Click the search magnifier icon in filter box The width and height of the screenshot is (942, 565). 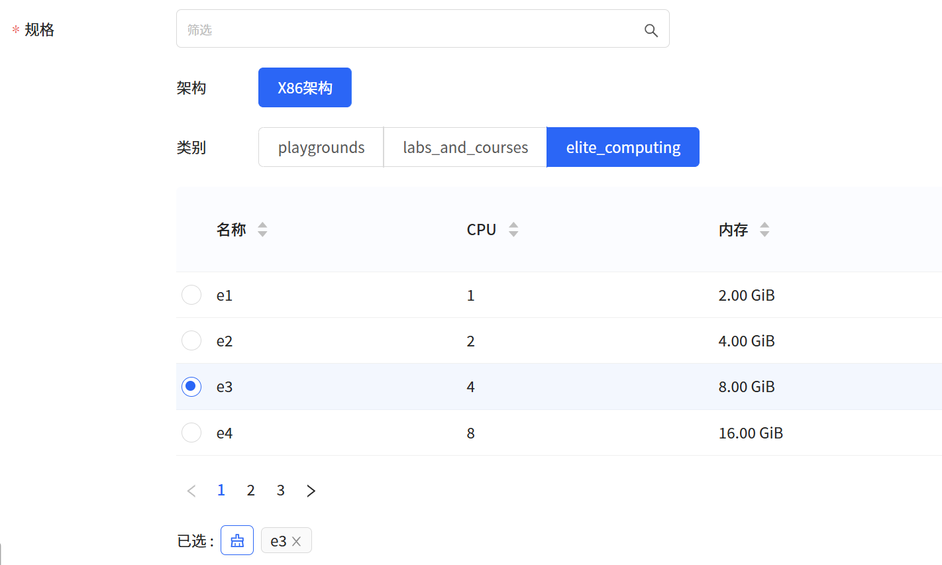(651, 30)
